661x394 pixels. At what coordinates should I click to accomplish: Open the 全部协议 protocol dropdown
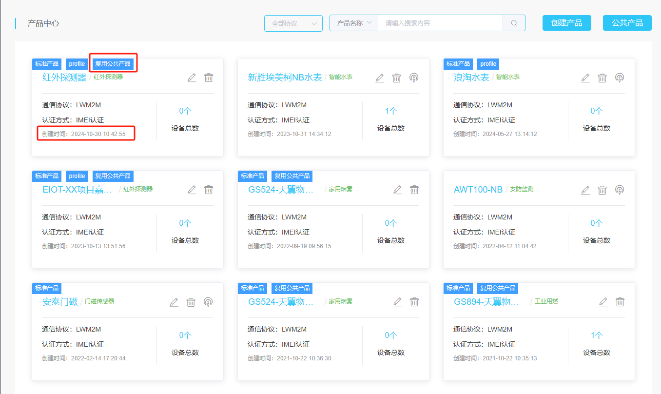293,23
